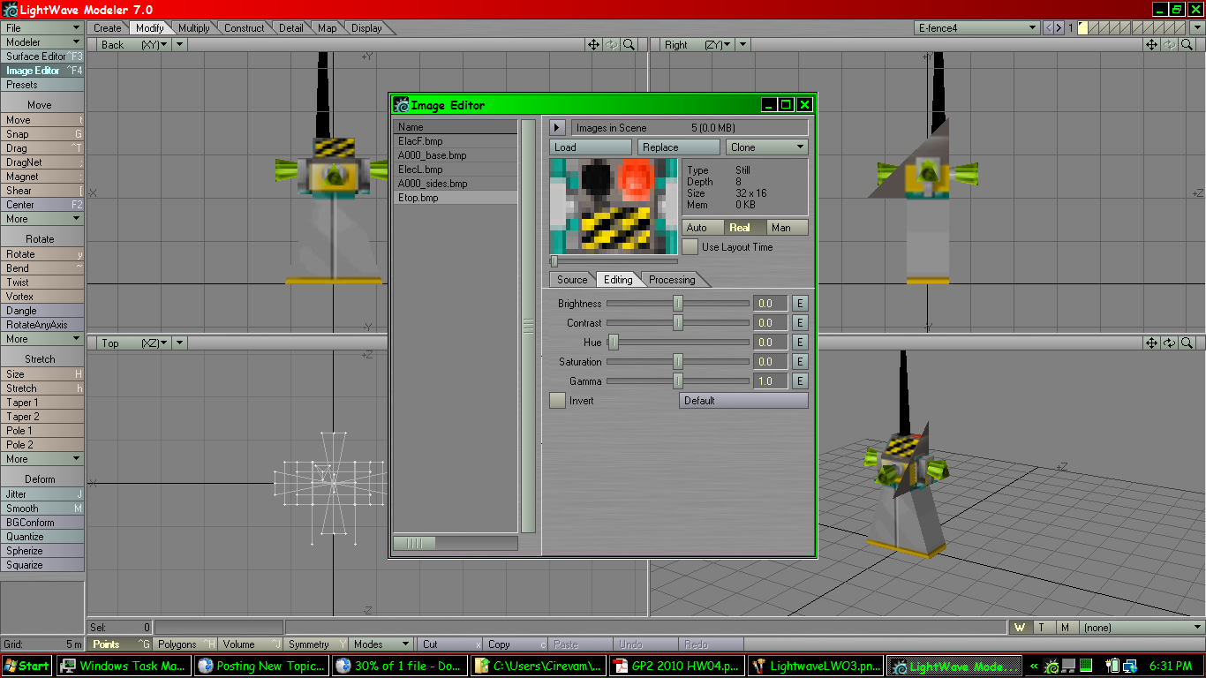
Task: Rotate the perspective viewport using rotate icon
Action: click(1170, 343)
